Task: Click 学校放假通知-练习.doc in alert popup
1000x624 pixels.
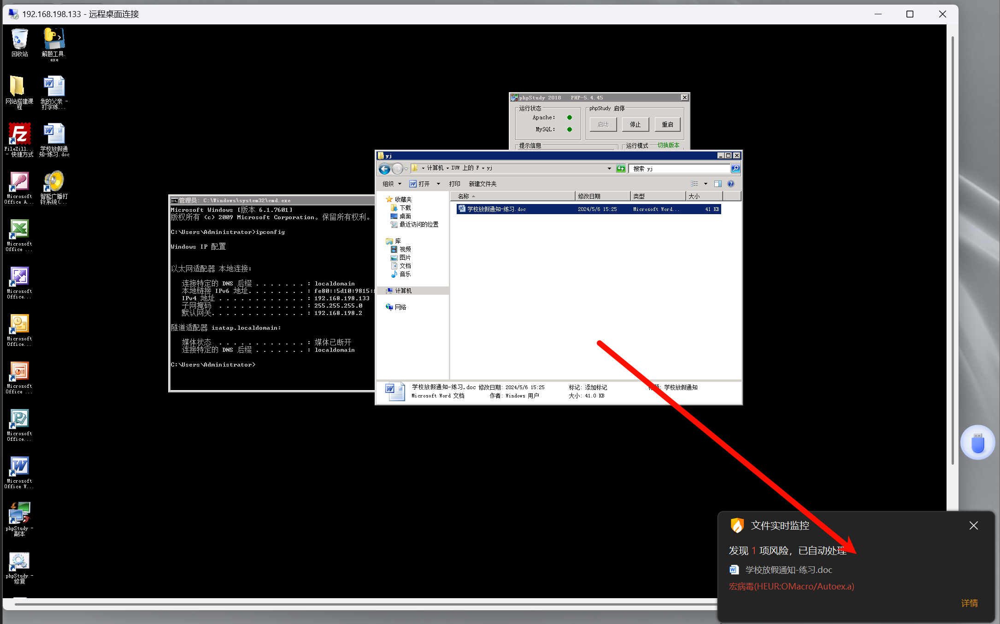Action: click(788, 570)
